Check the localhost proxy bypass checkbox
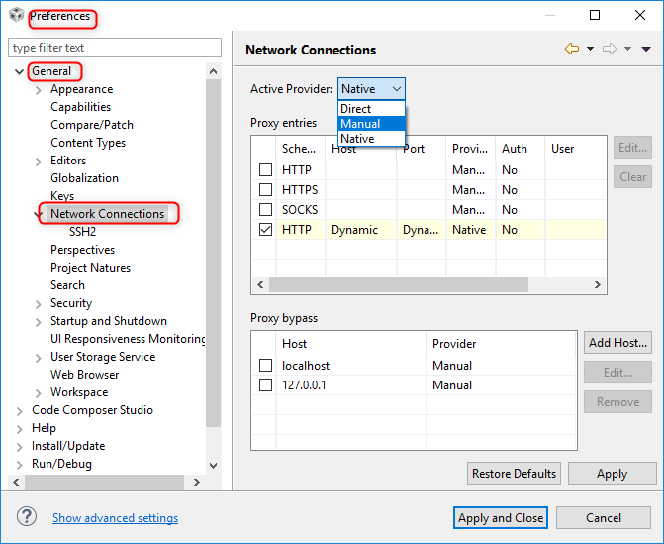 (265, 365)
